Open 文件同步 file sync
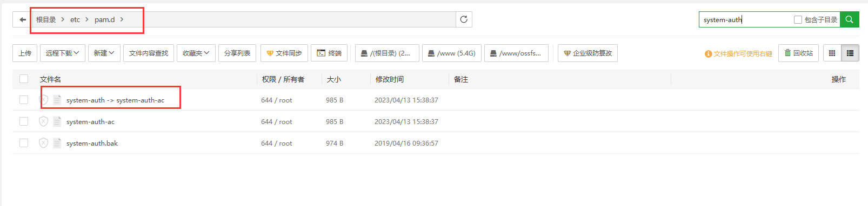 coord(284,53)
